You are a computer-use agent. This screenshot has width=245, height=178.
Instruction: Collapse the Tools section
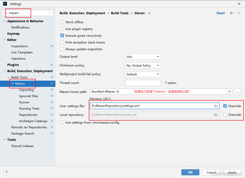4,140
